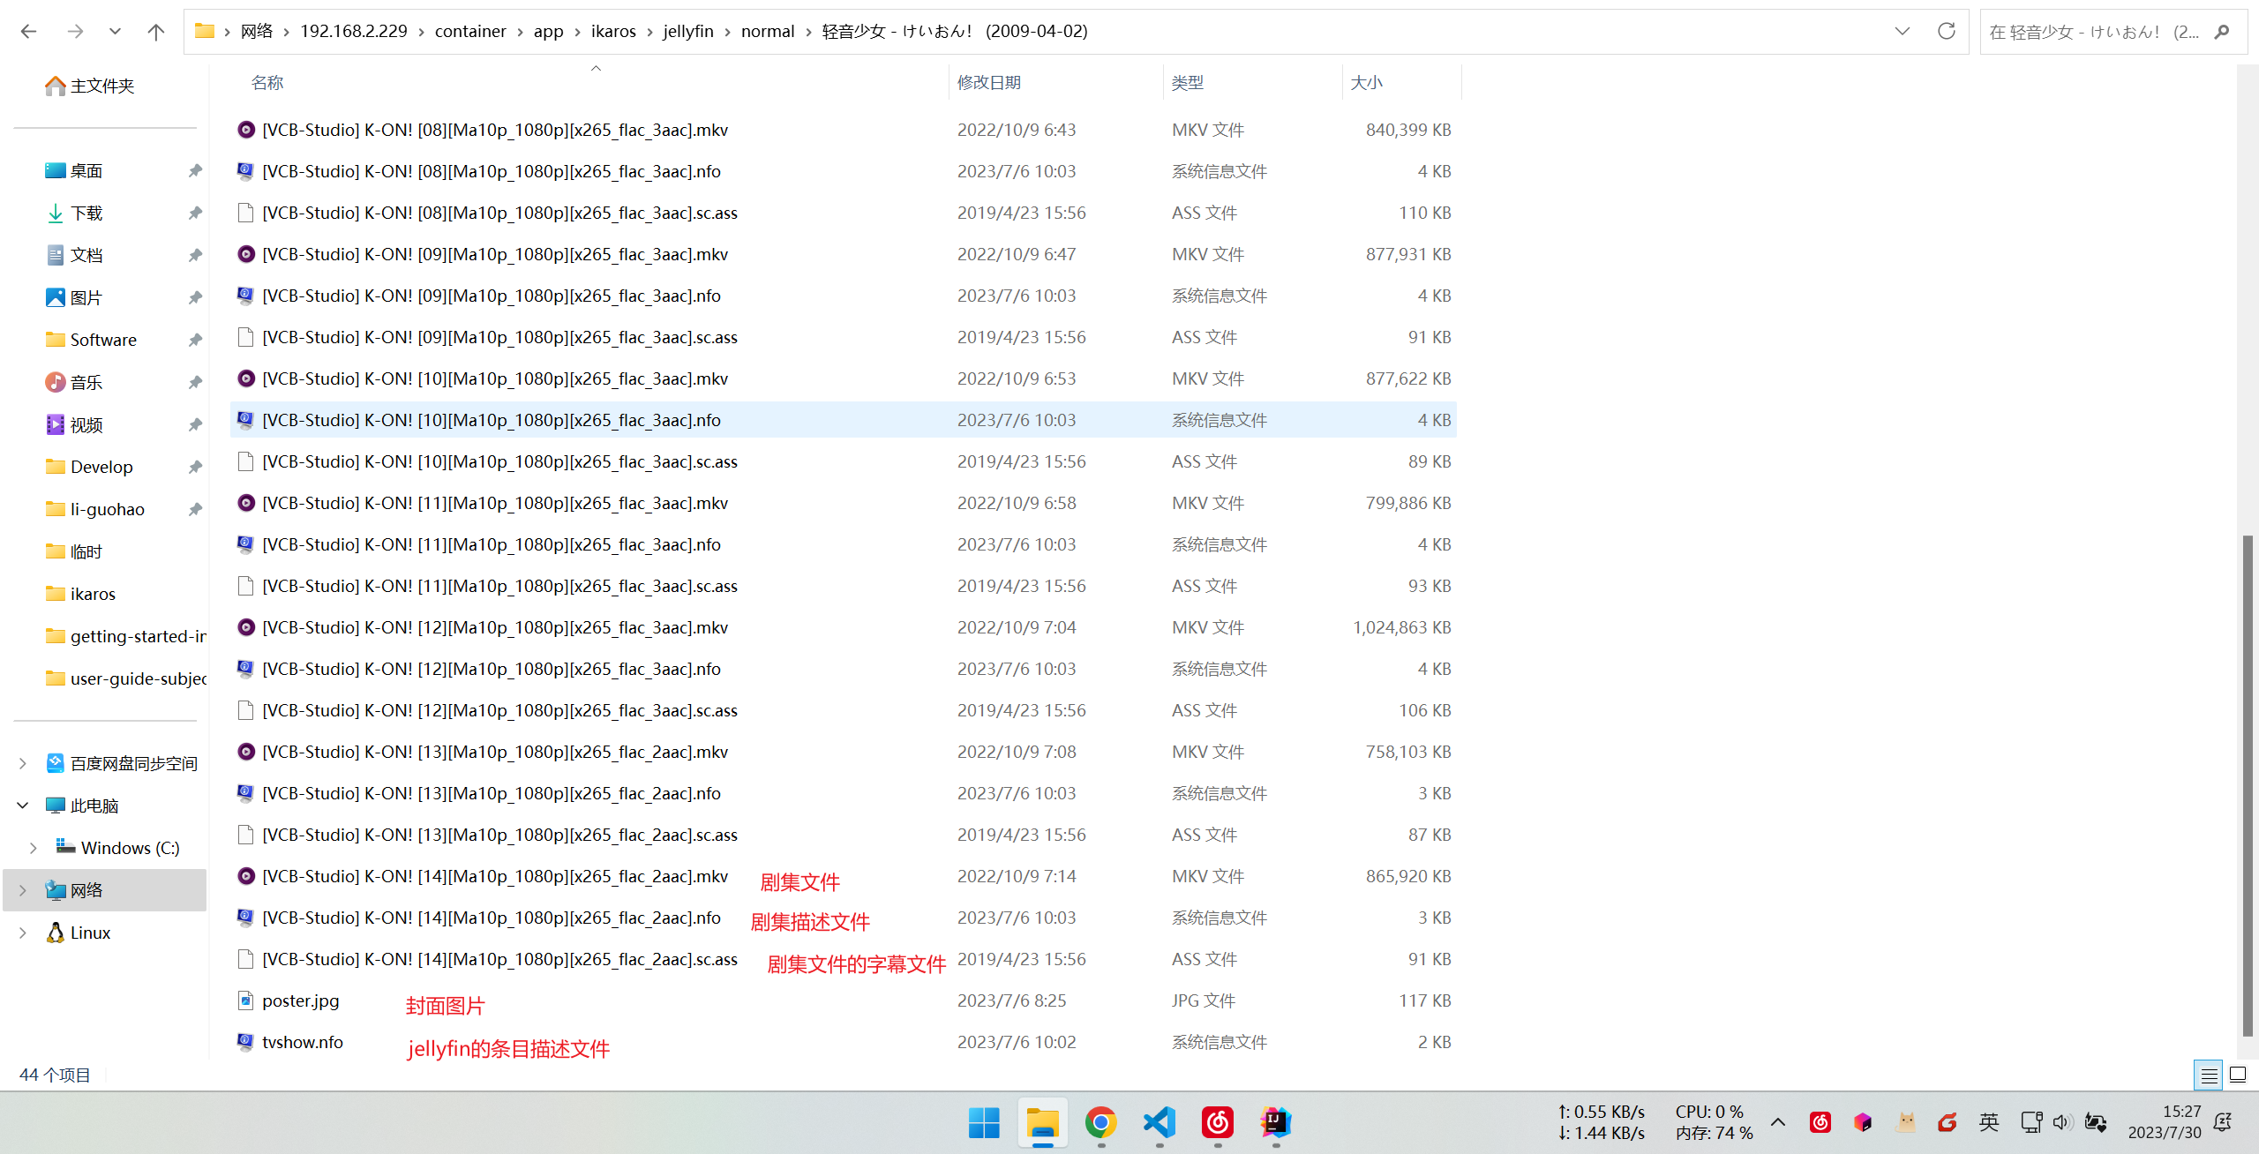Screen dimensions: 2259x1154
Task: Open the address bar history dropdown
Action: pos(1902,32)
